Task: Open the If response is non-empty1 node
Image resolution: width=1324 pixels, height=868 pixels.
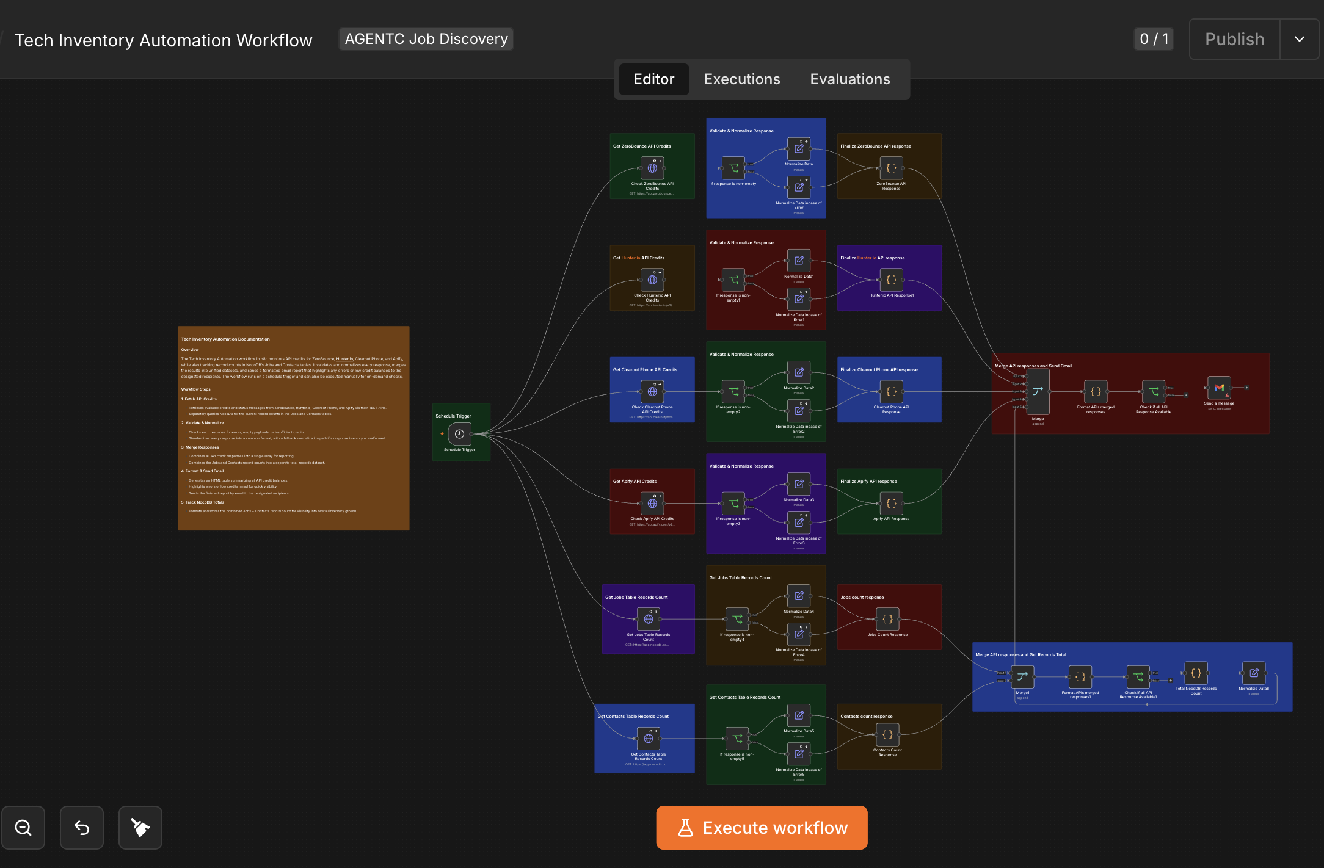Action: [x=733, y=280]
